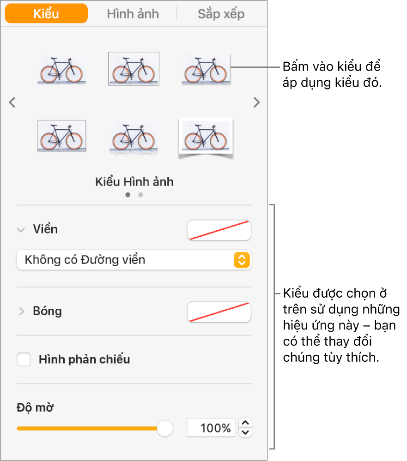407x461 pixels.
Task: Switch to the Hình ảnh tab
Action: (x=133, y=14)
